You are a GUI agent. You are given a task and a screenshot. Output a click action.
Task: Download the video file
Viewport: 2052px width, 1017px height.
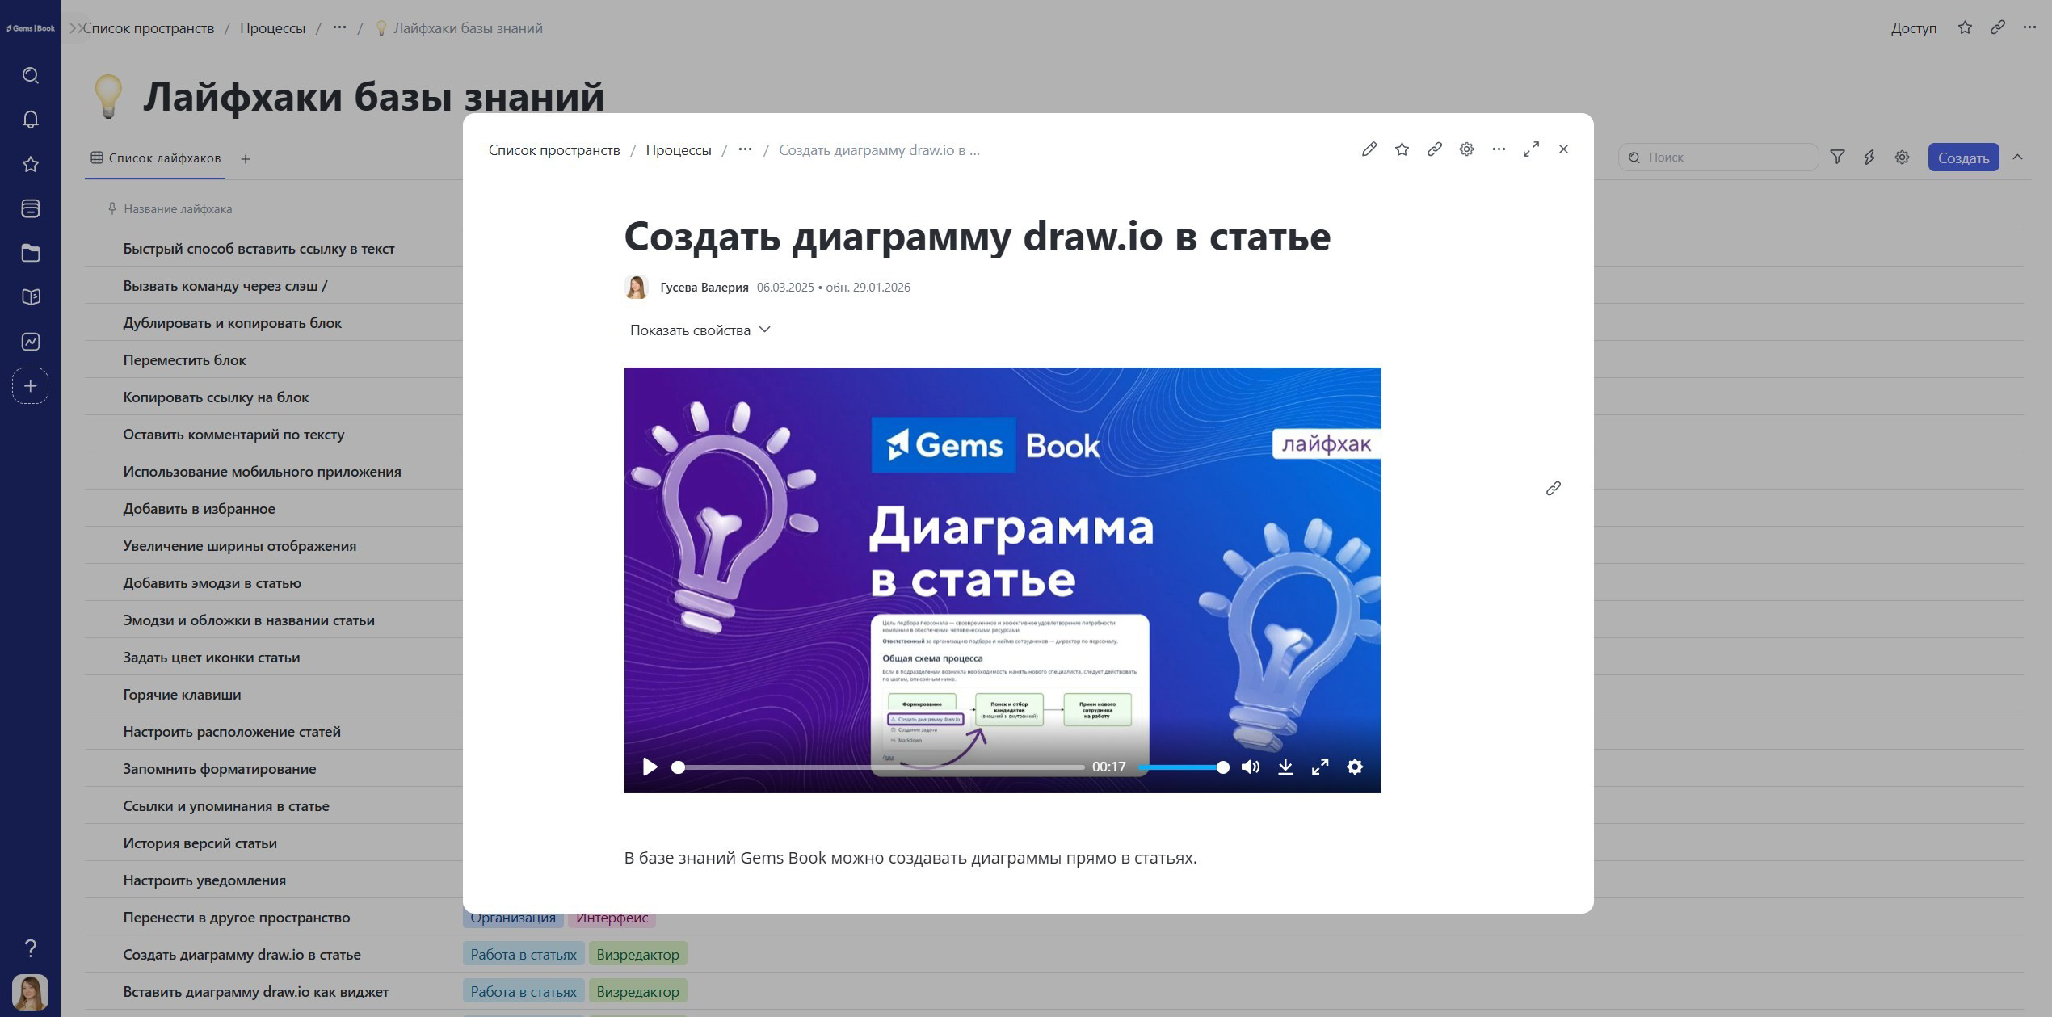pyautogui.click(x=1285, y=767)
